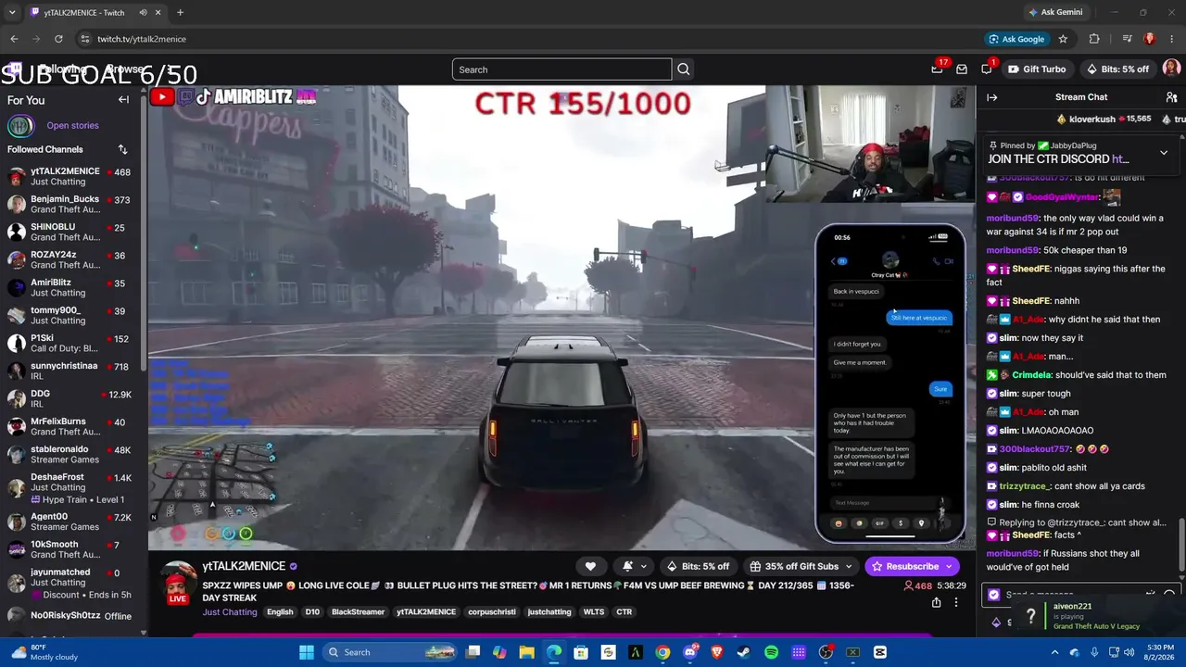
Task: Click the search magnifier button
Action: click(x=684, y=69)
